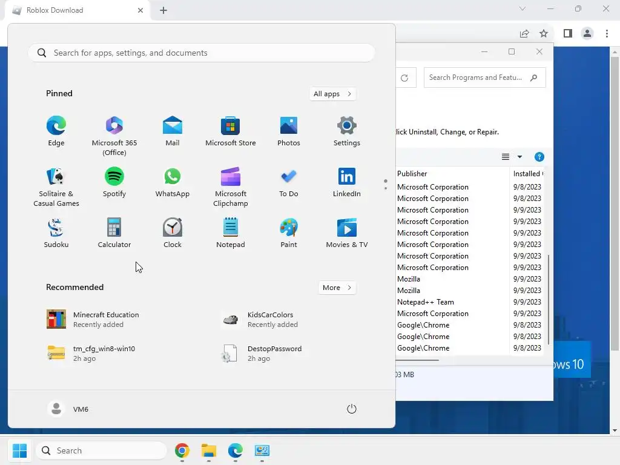Open Microsoft Clipchamp
The height and width of the screenshot is (465, 620).
tap(231, 187)
